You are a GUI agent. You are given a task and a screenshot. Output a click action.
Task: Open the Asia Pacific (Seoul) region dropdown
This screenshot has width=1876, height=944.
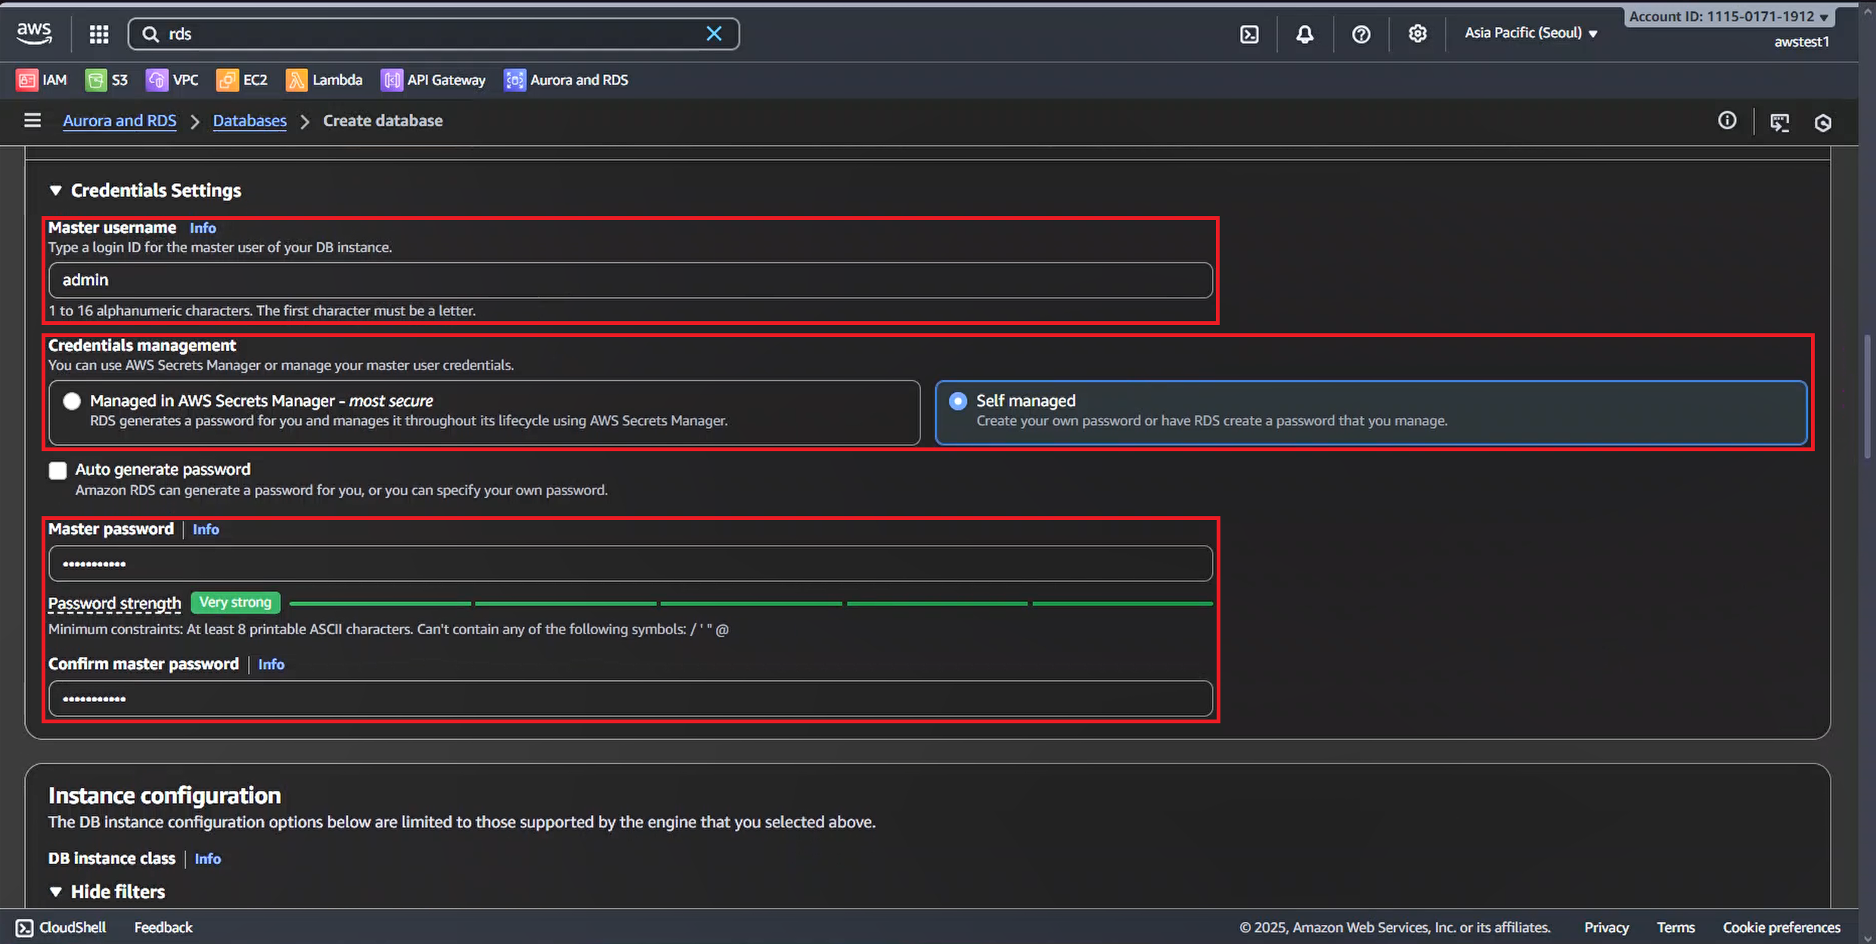click(1530, 33)
